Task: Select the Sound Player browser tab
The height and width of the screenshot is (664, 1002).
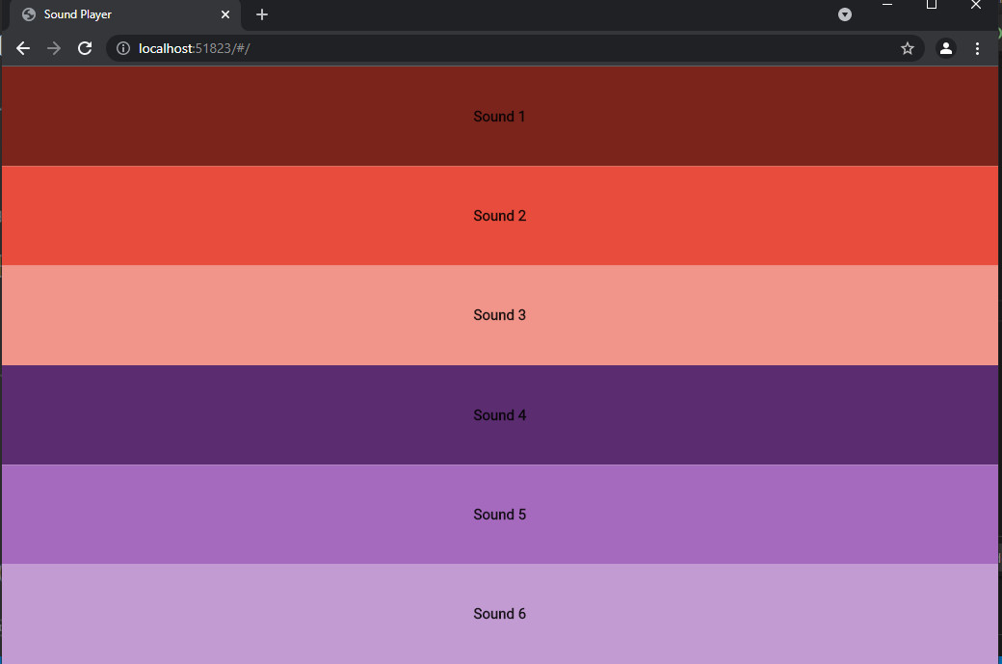Action: tap(116, 14)
